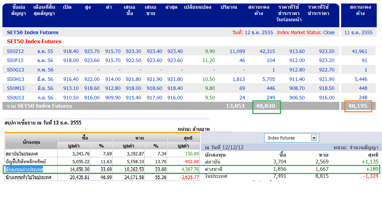The width and height of the screenshot is (382, 197).
Task: Click S50F13 change value 11.20
Action: coord(209,60)
